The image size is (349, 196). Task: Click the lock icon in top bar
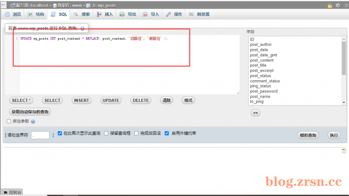point(330,5)
